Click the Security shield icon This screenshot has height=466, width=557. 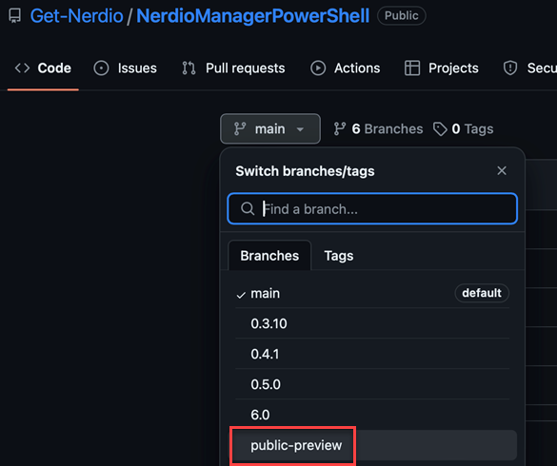coord(510,68)
